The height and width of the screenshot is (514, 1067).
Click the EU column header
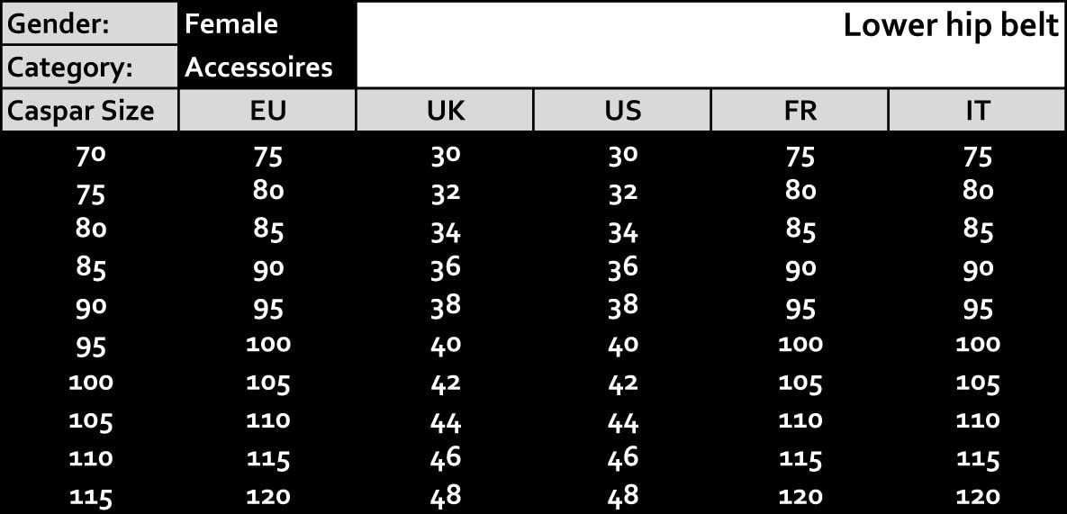click(267, 111)
